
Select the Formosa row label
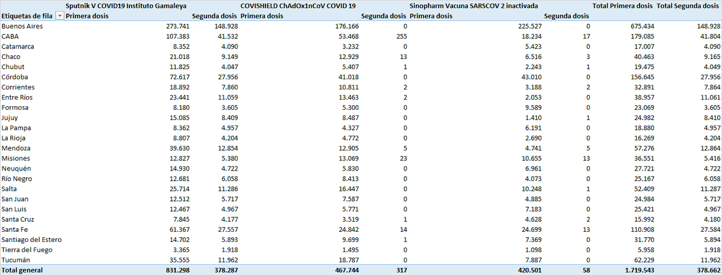(x=16, y=107)
